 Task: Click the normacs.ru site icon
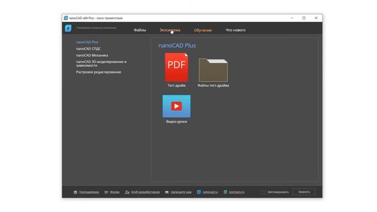[225, 192]
